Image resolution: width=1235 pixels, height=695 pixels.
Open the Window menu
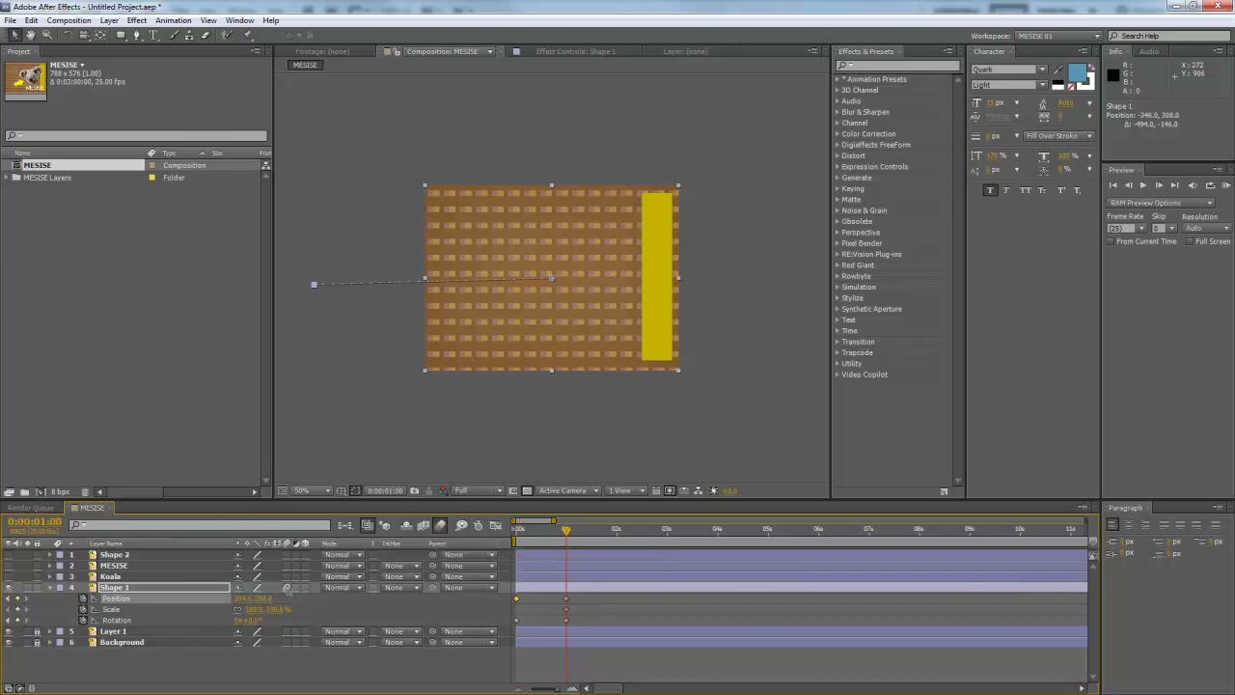pyautogui.click(x=239, y=20)
